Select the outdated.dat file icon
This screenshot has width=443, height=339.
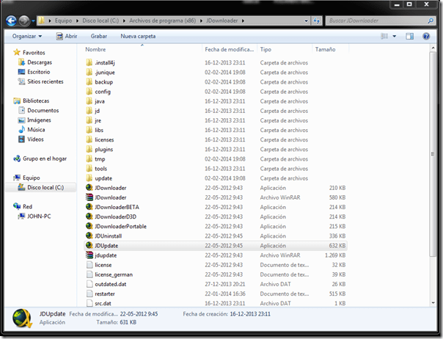(89, 284)
